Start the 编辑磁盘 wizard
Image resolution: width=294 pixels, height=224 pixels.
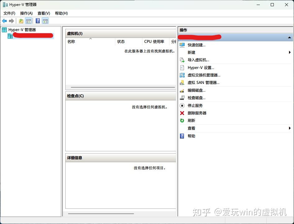pos(197,90)
